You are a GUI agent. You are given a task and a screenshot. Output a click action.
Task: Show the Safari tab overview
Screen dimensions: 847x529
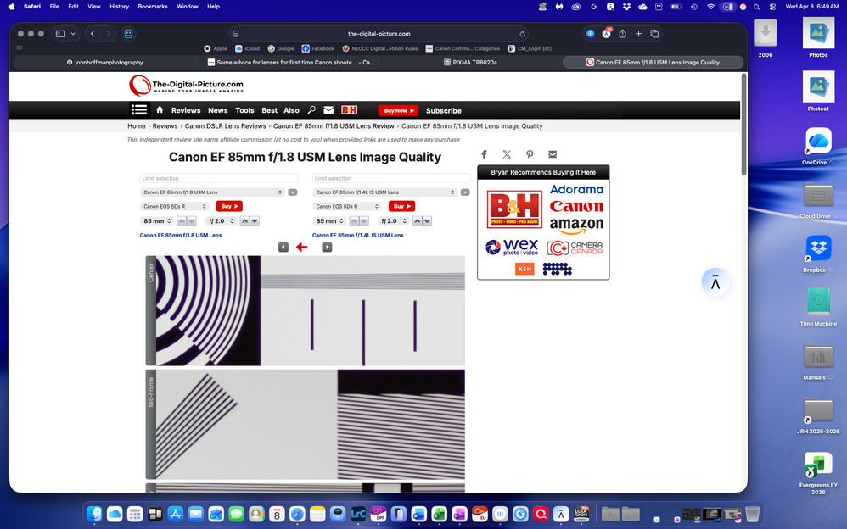[654, 33]
